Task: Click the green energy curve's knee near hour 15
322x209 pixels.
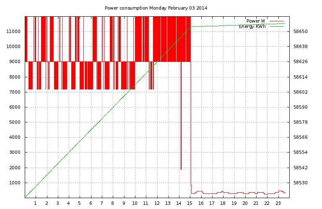Action: [191, 27]
